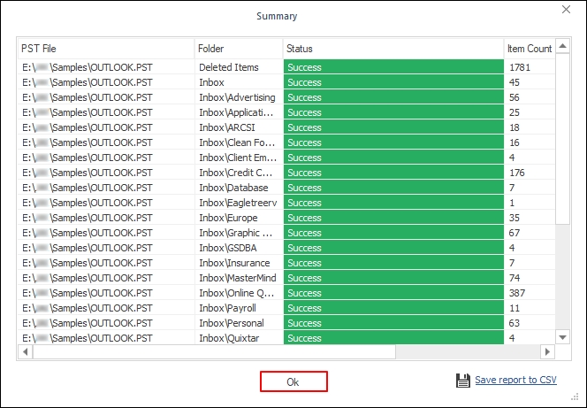Select the Inbox\ARCSI folder cell
Viewport: 587px width, 408px height.
tap(238, 127)
